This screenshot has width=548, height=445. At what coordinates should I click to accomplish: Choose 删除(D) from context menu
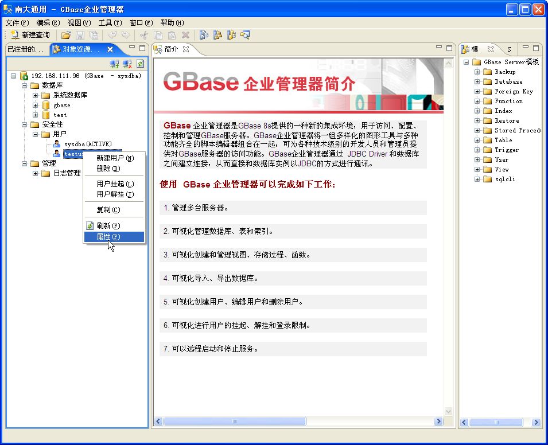coord(114,169)
